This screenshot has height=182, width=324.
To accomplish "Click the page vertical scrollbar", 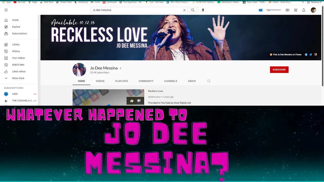I will [x=322, y=46].
